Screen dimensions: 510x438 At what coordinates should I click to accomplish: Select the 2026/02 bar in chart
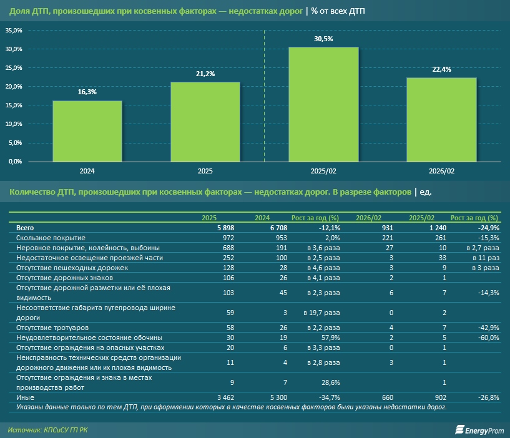[441, 119]
